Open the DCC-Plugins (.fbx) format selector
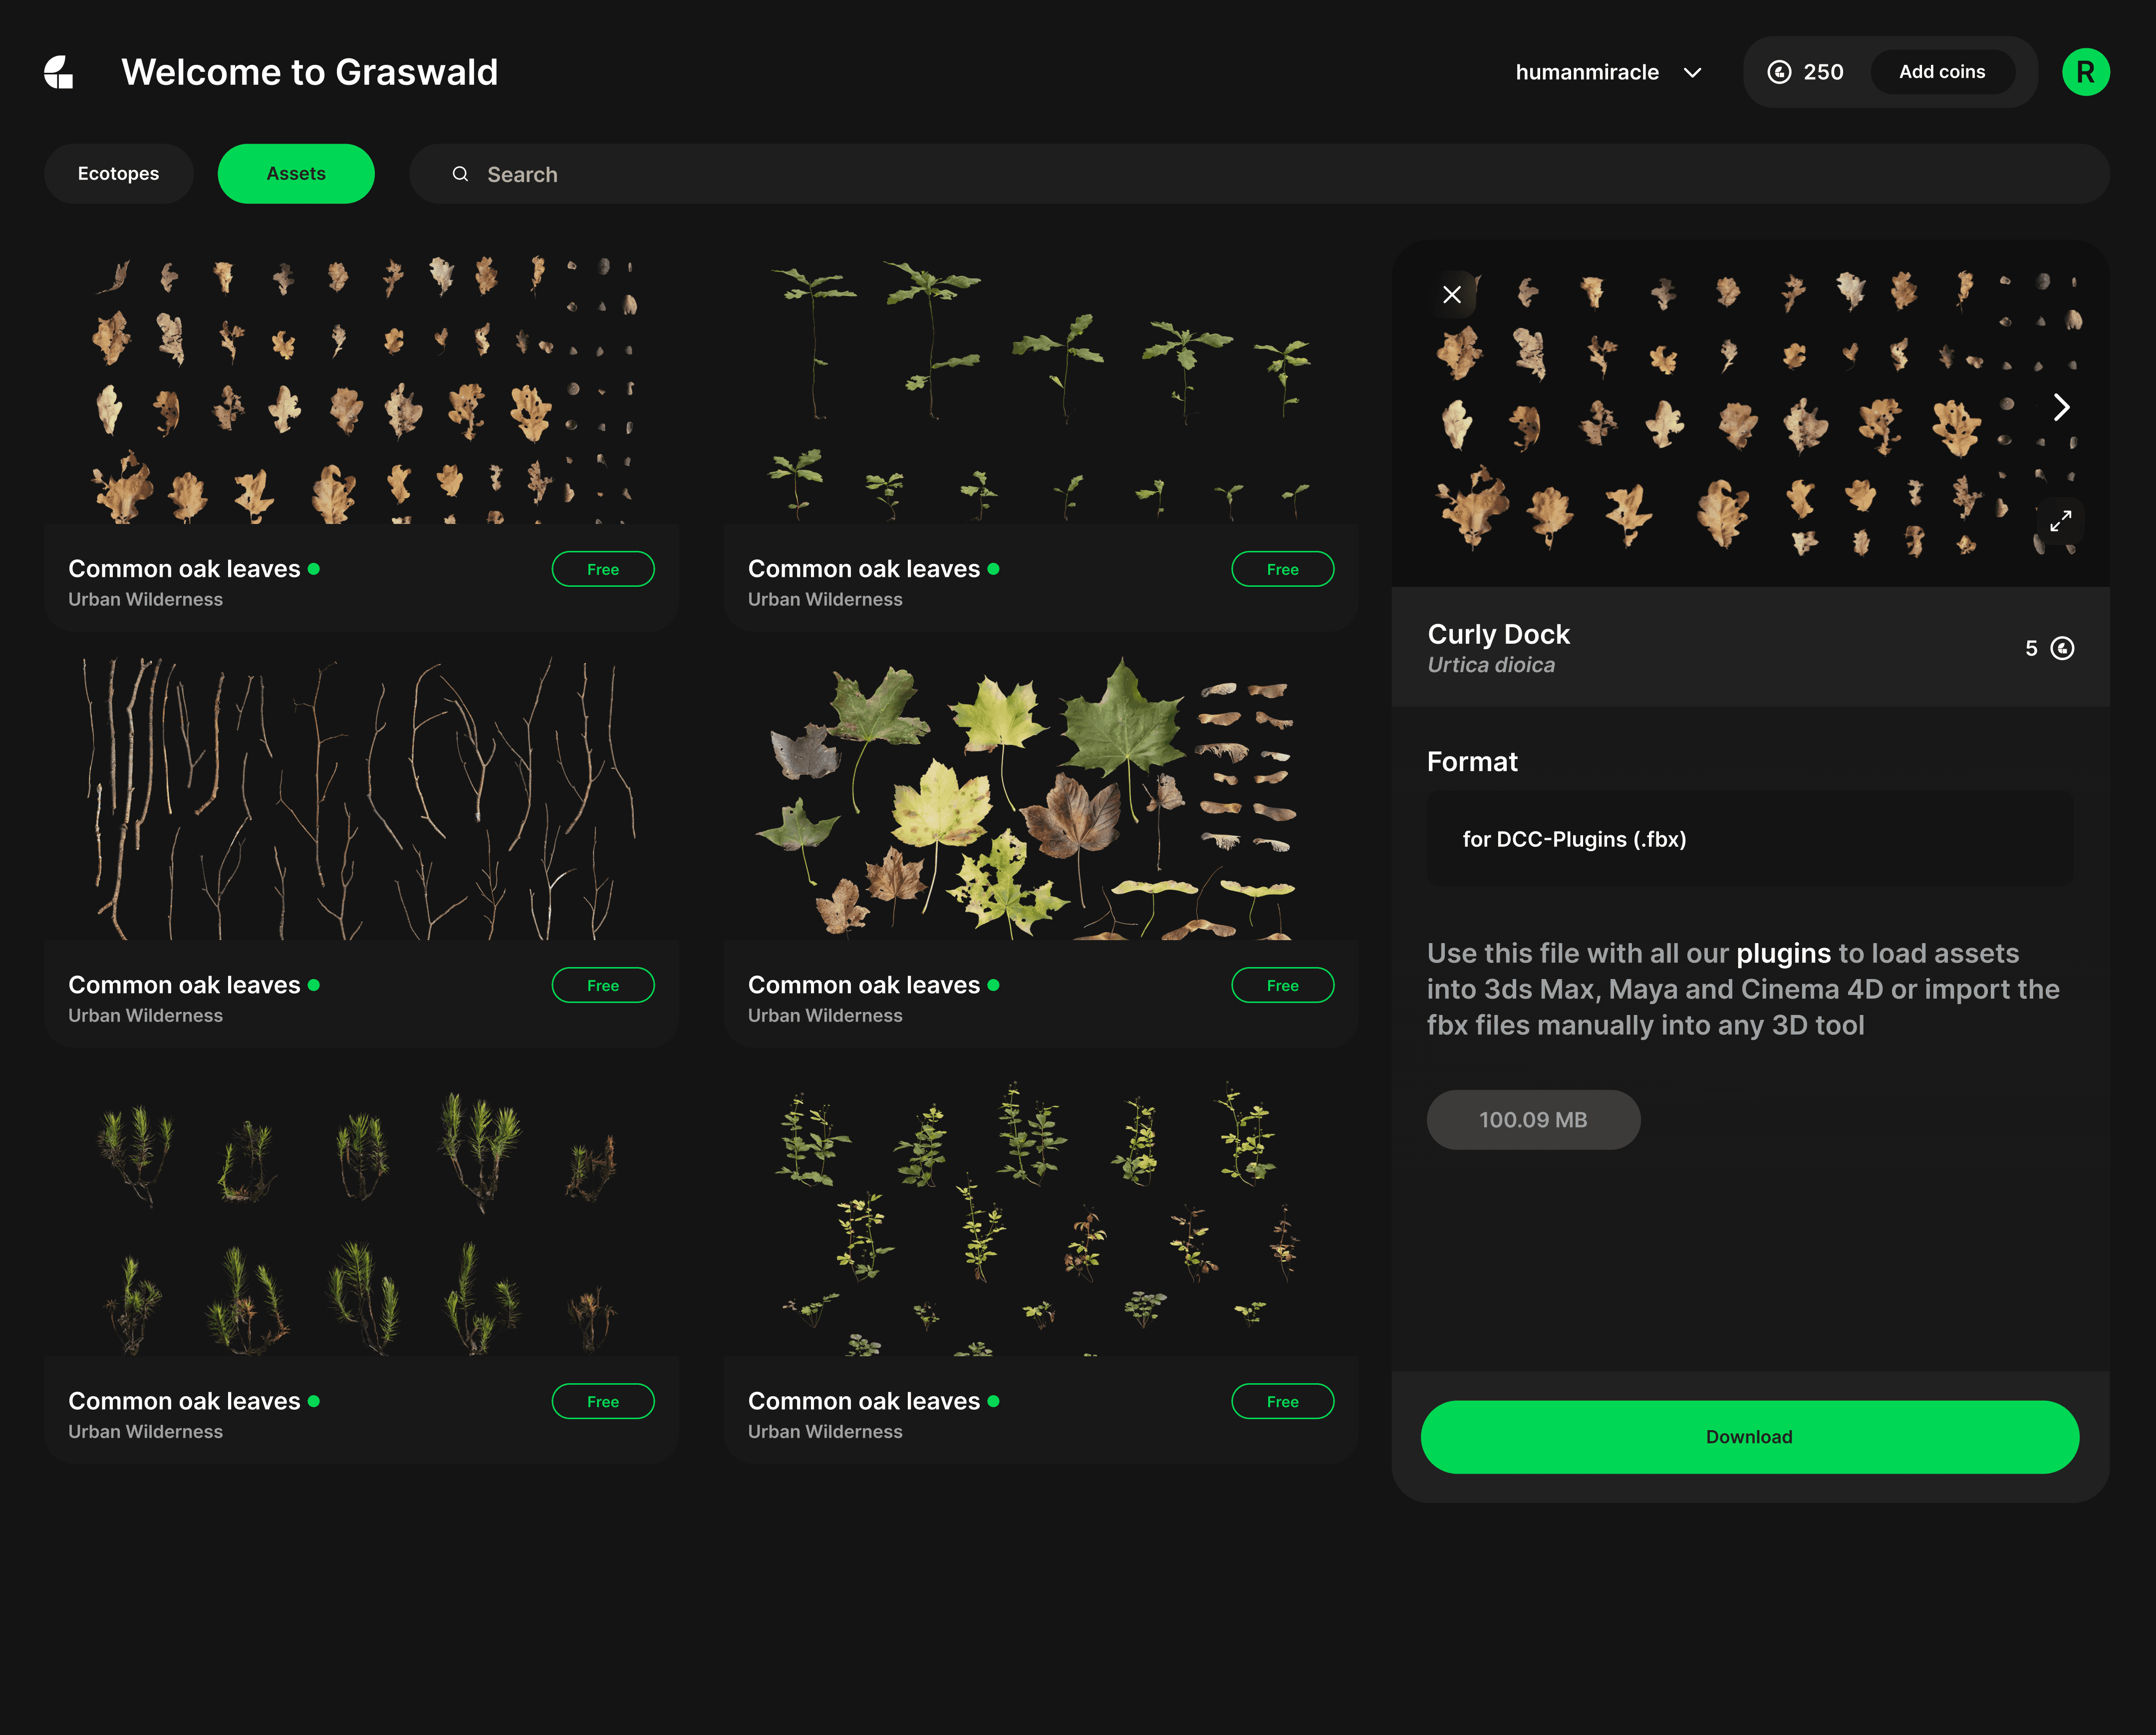Image resolution: width=2156 pixels, height=1735 pixels. coord(1749,839)
